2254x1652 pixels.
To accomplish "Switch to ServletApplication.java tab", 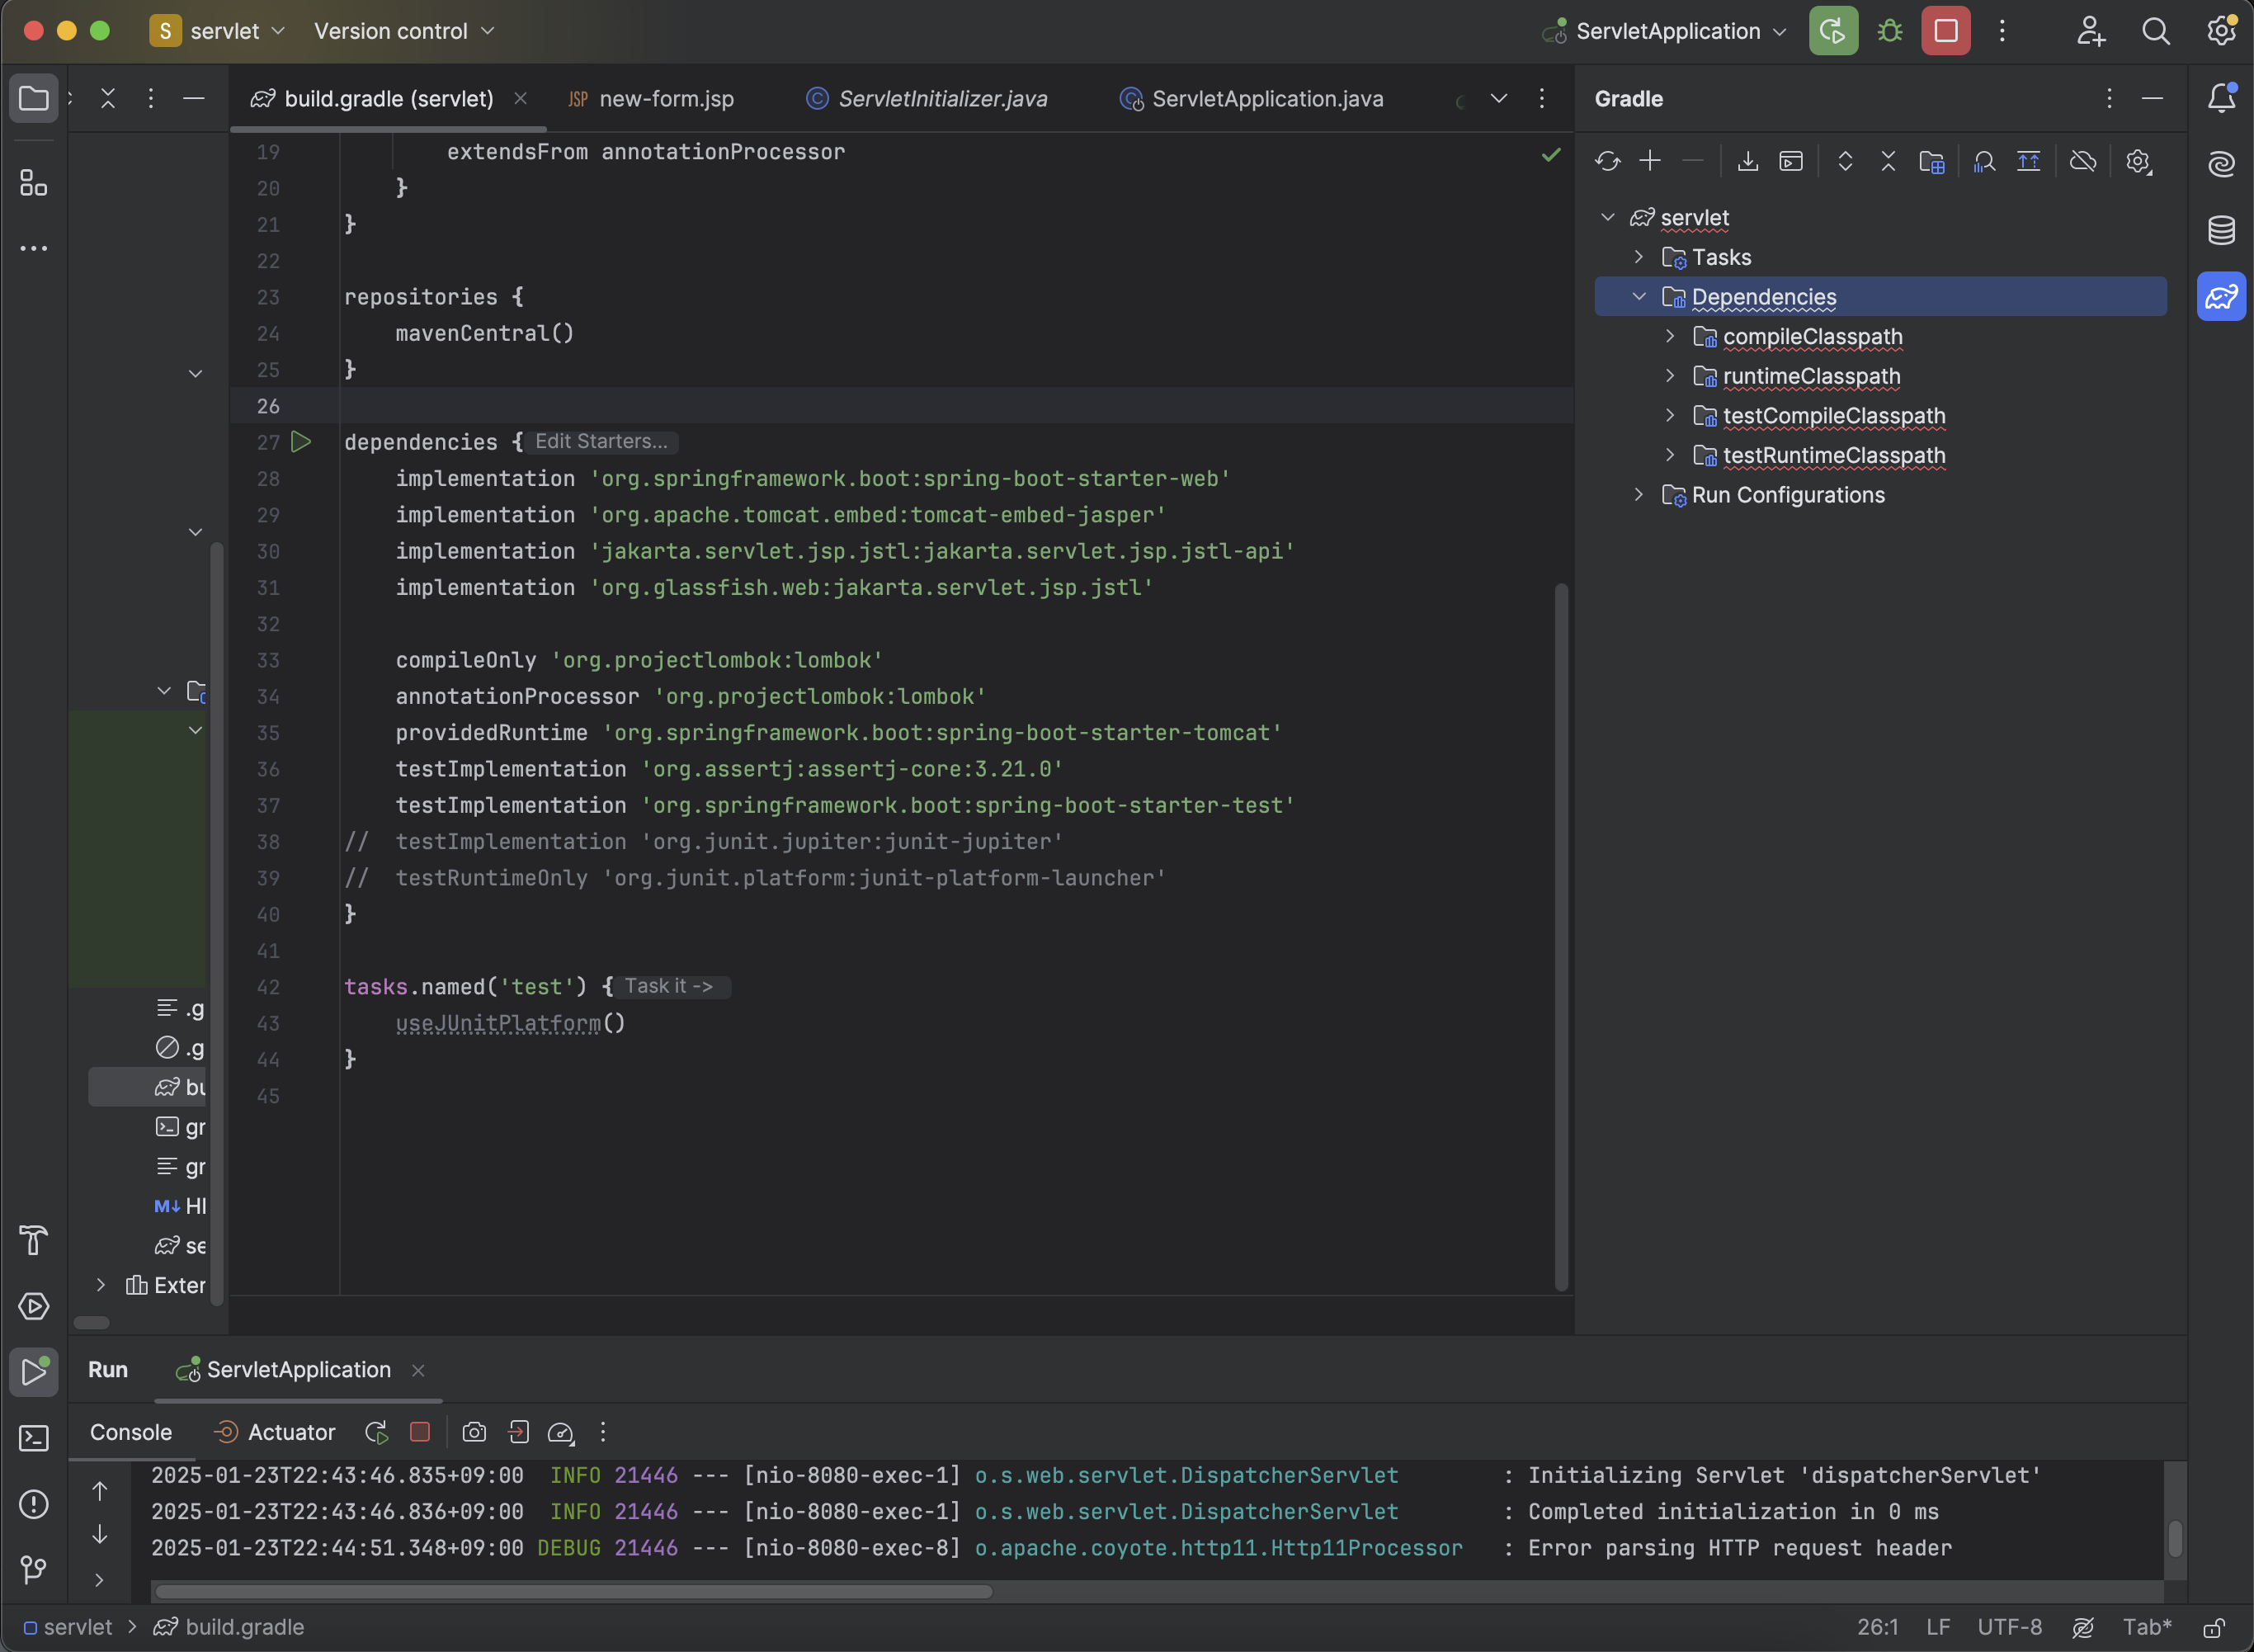I will coord(1252,98).
